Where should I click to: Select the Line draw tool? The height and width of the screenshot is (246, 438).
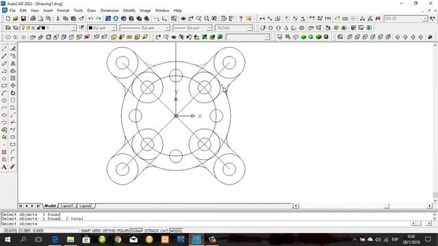pyautogui.click(x=4, y=49)
